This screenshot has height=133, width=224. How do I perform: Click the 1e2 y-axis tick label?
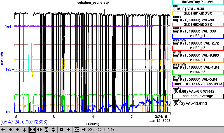pos(8,69)
